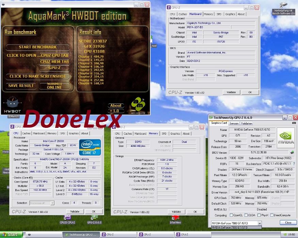Click the START BENCHMARK button in AquaMark
Viewport: 298px width, 238px height.
click(37, 47)
